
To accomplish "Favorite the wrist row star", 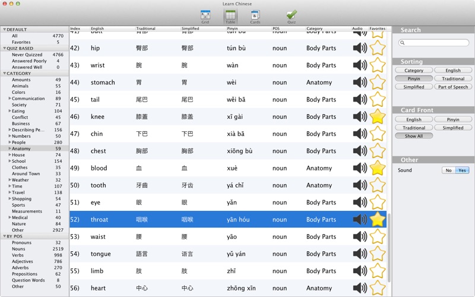I will [x=378, y=65].
